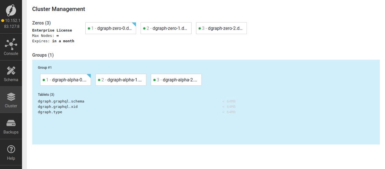Select alpha node 2 dgraph-alpha-1
Viewport: 385px width, 169px height.
(x=121, y=80)
